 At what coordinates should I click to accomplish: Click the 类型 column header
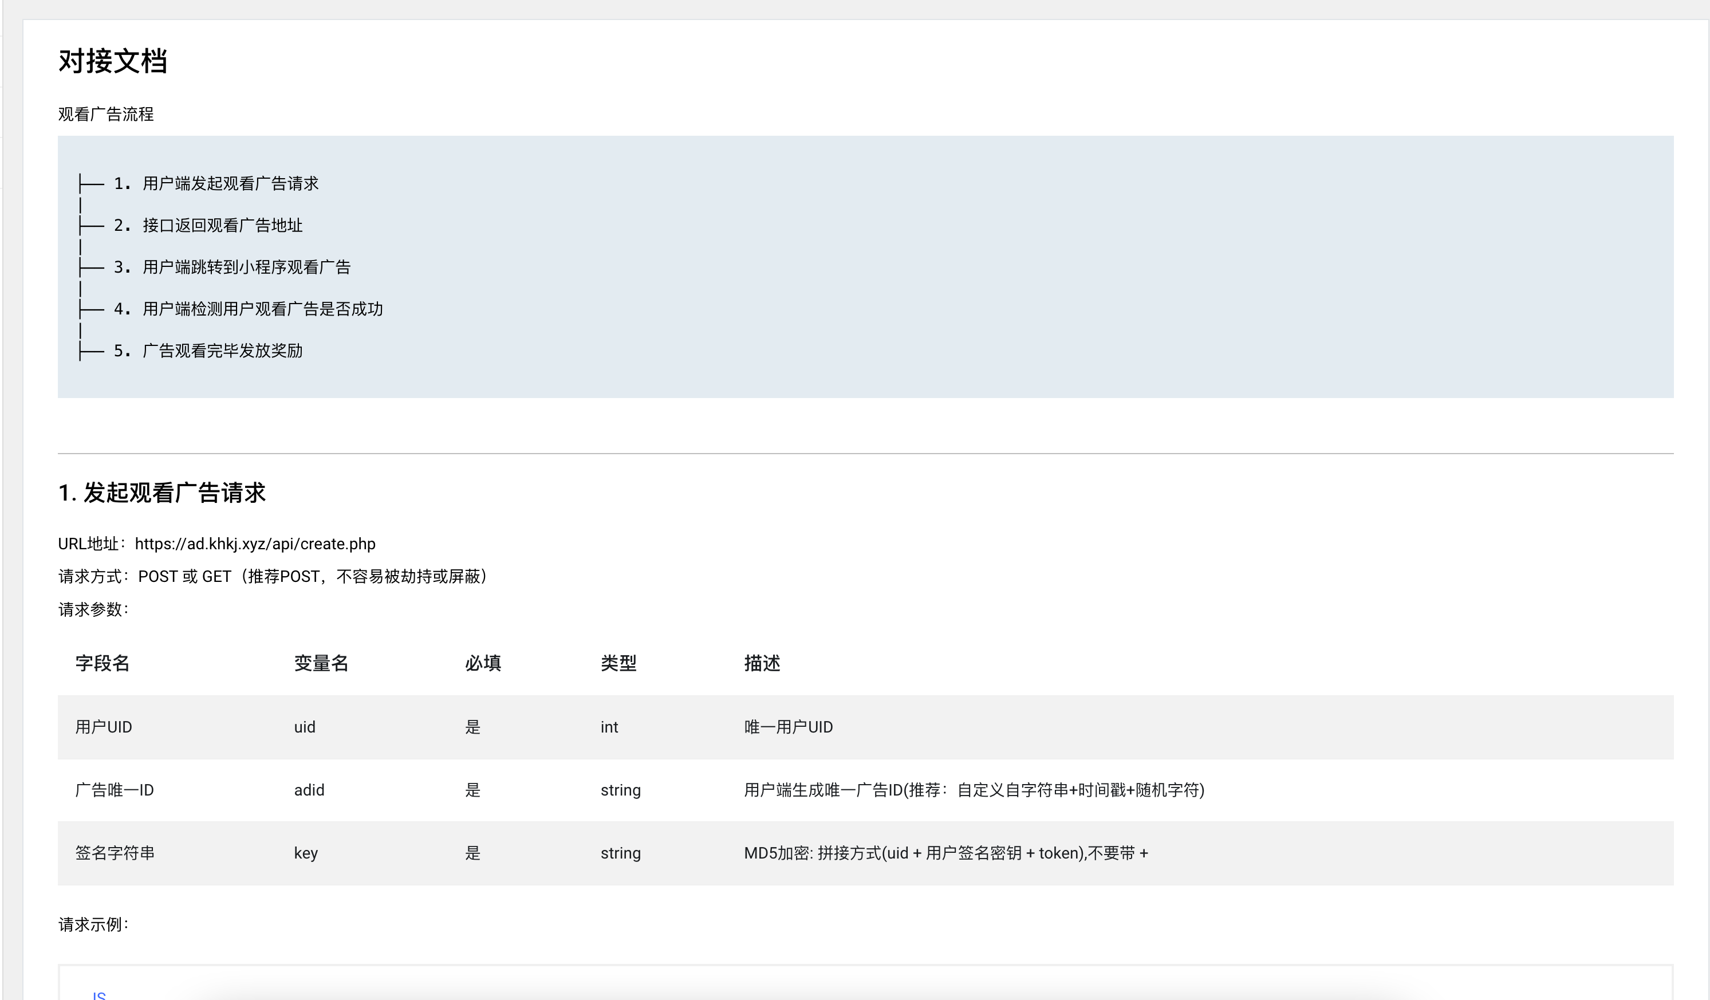coord(618,663)
